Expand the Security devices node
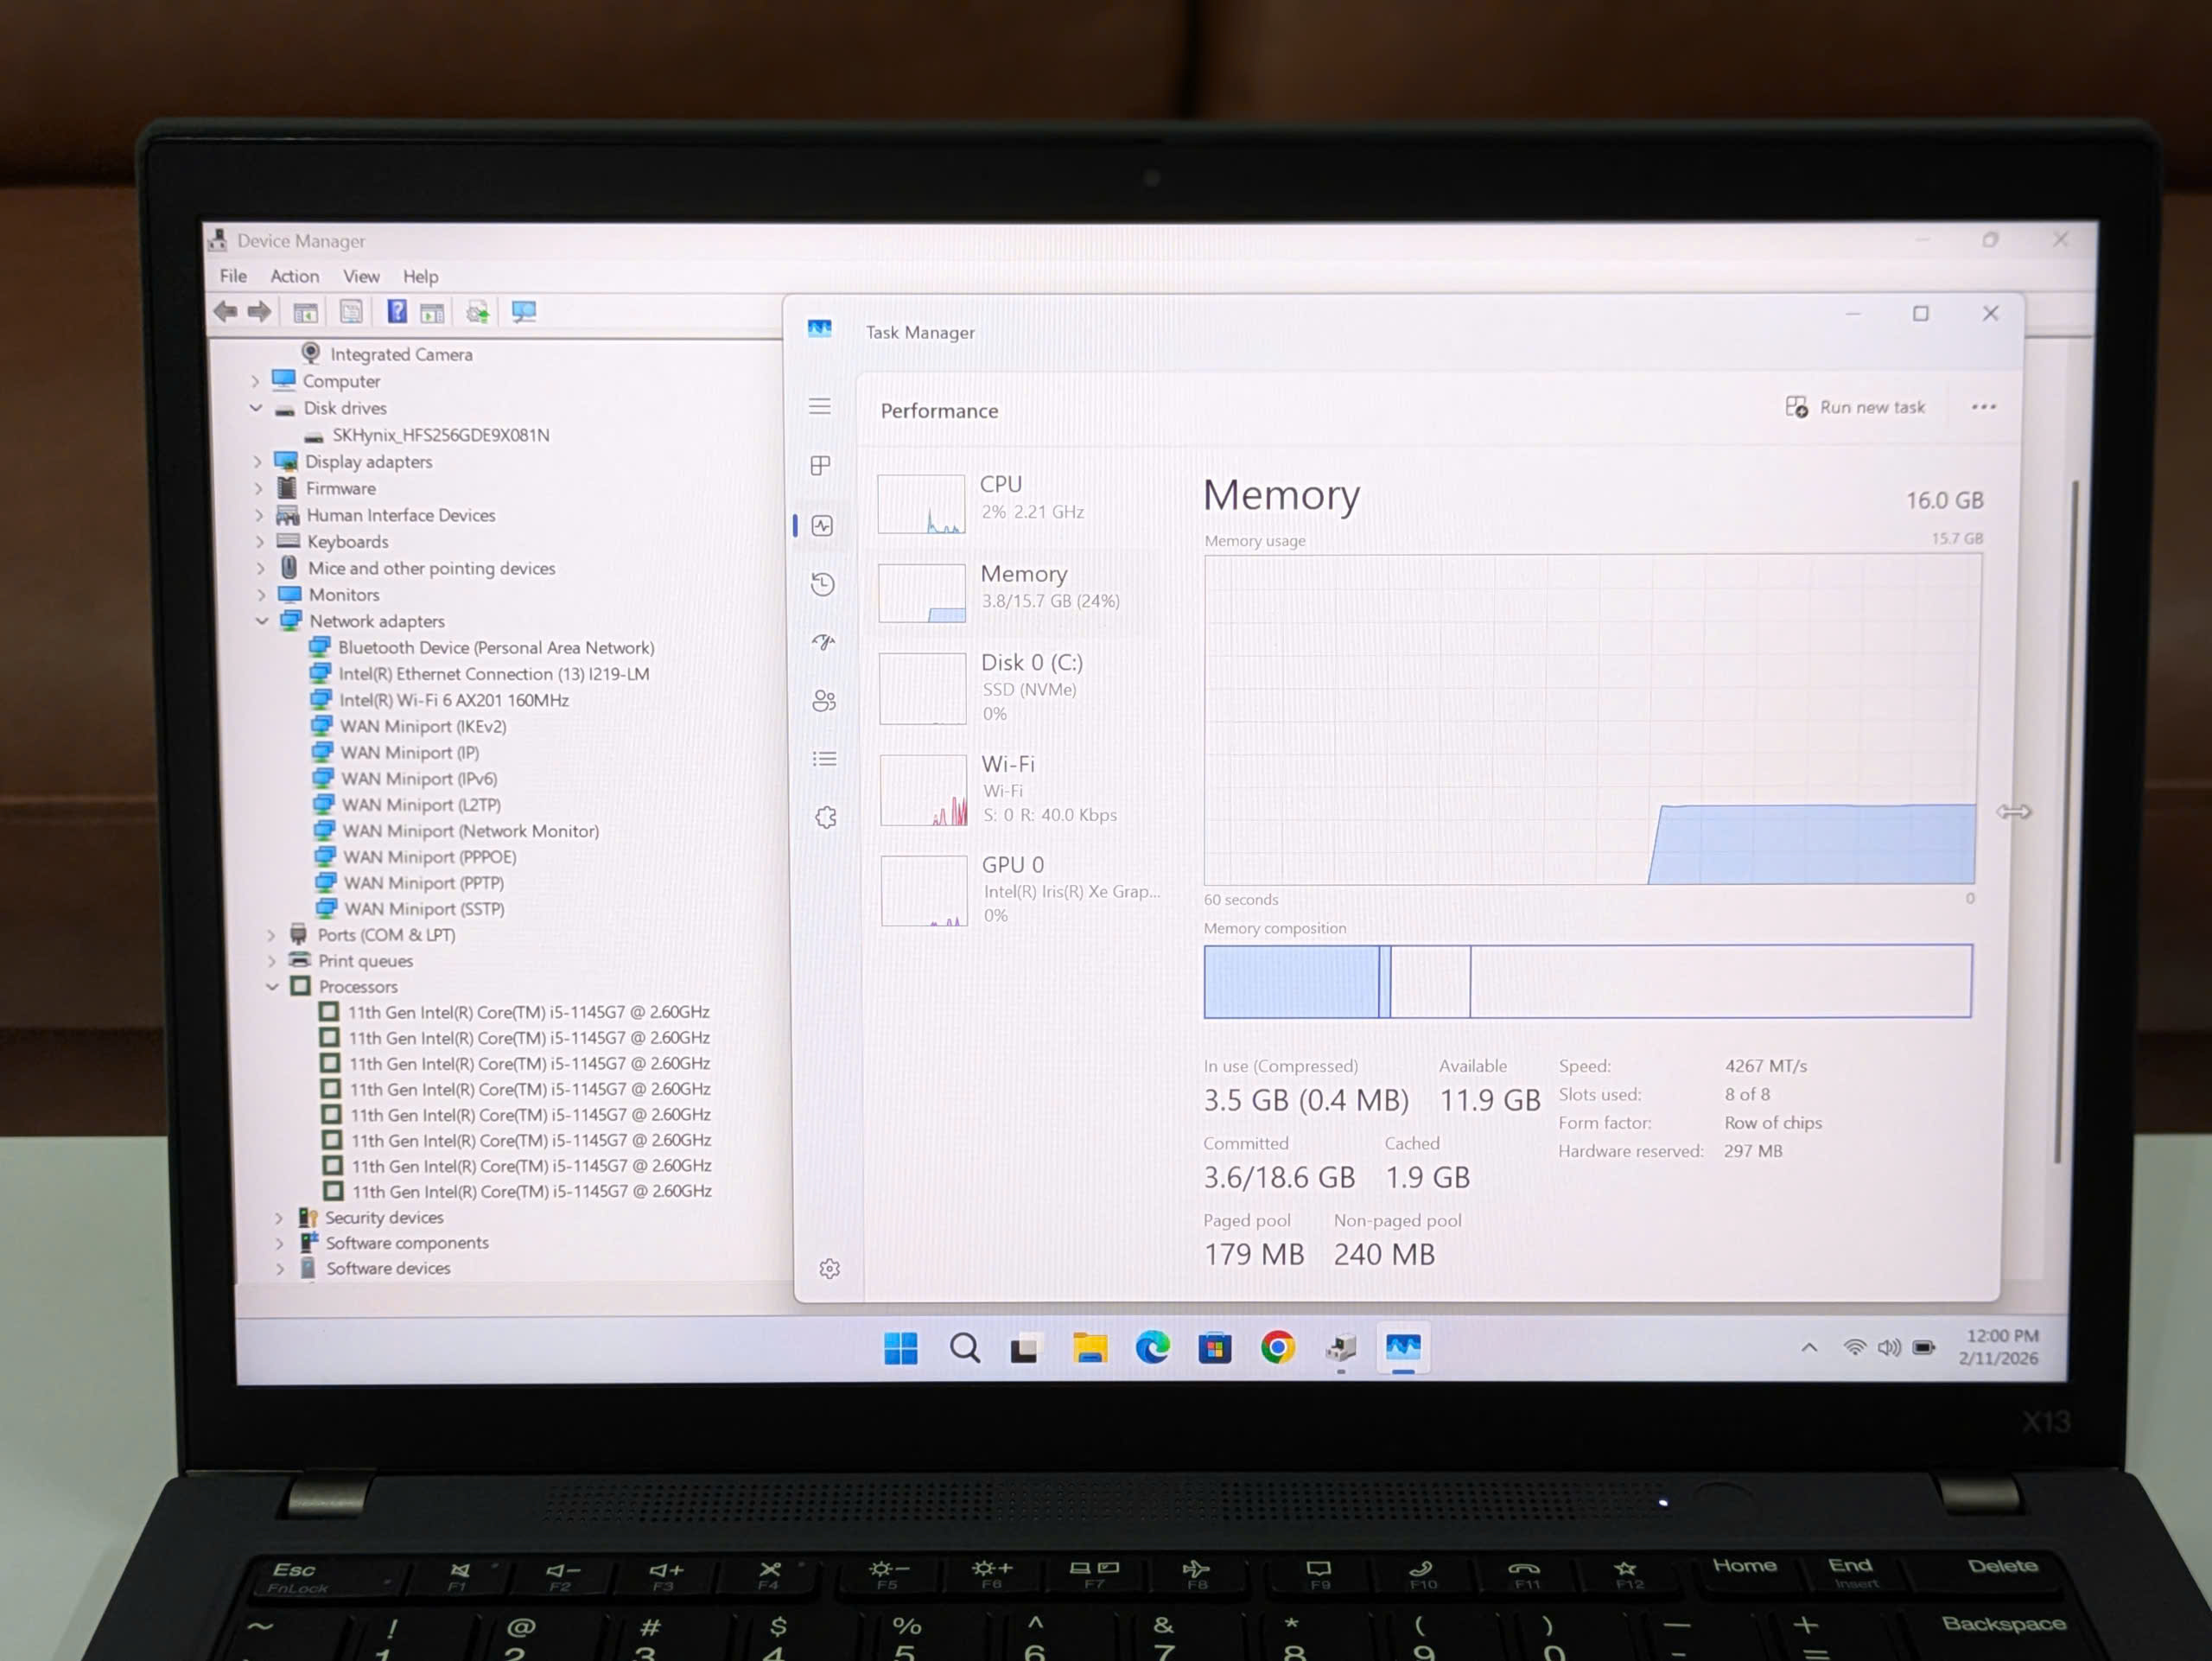 (279, 1218)
